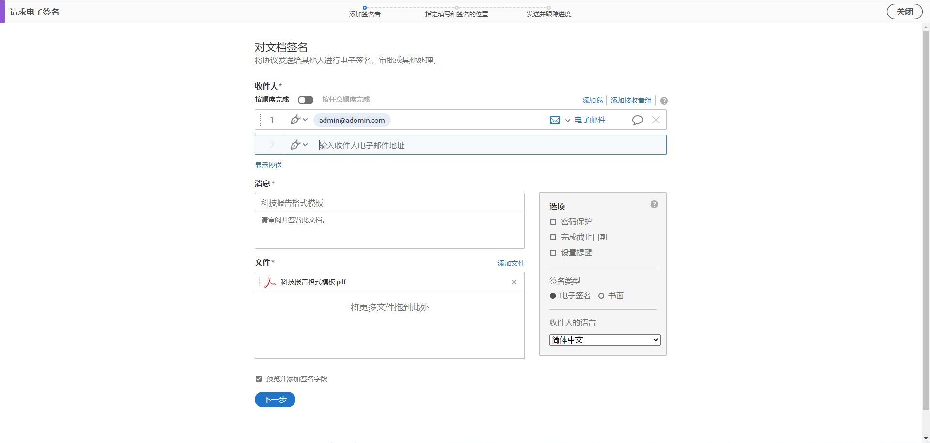The width and height of the screenshot is (930, 443).
Task: Click the 关闭 button
Action: [904, 12]
